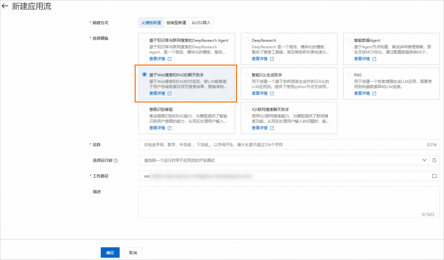This screenshot has height=260, width=444.
Task: Click the refresh icon next to runtime selector
Action: (434, 160)
